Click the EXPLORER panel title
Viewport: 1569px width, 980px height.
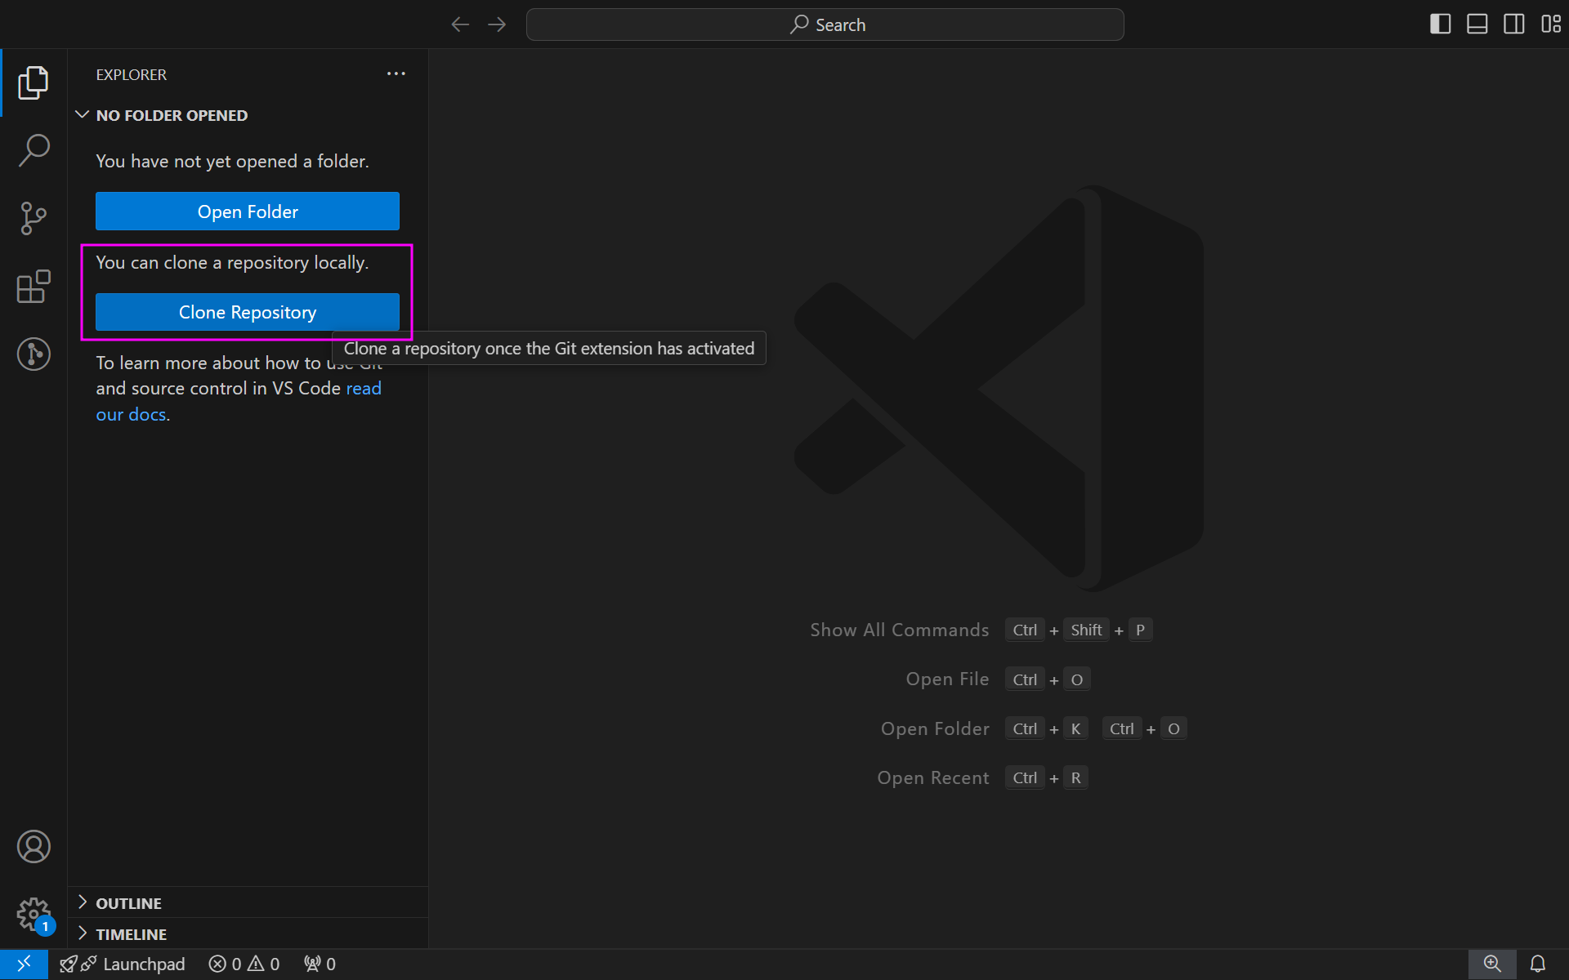132,74
